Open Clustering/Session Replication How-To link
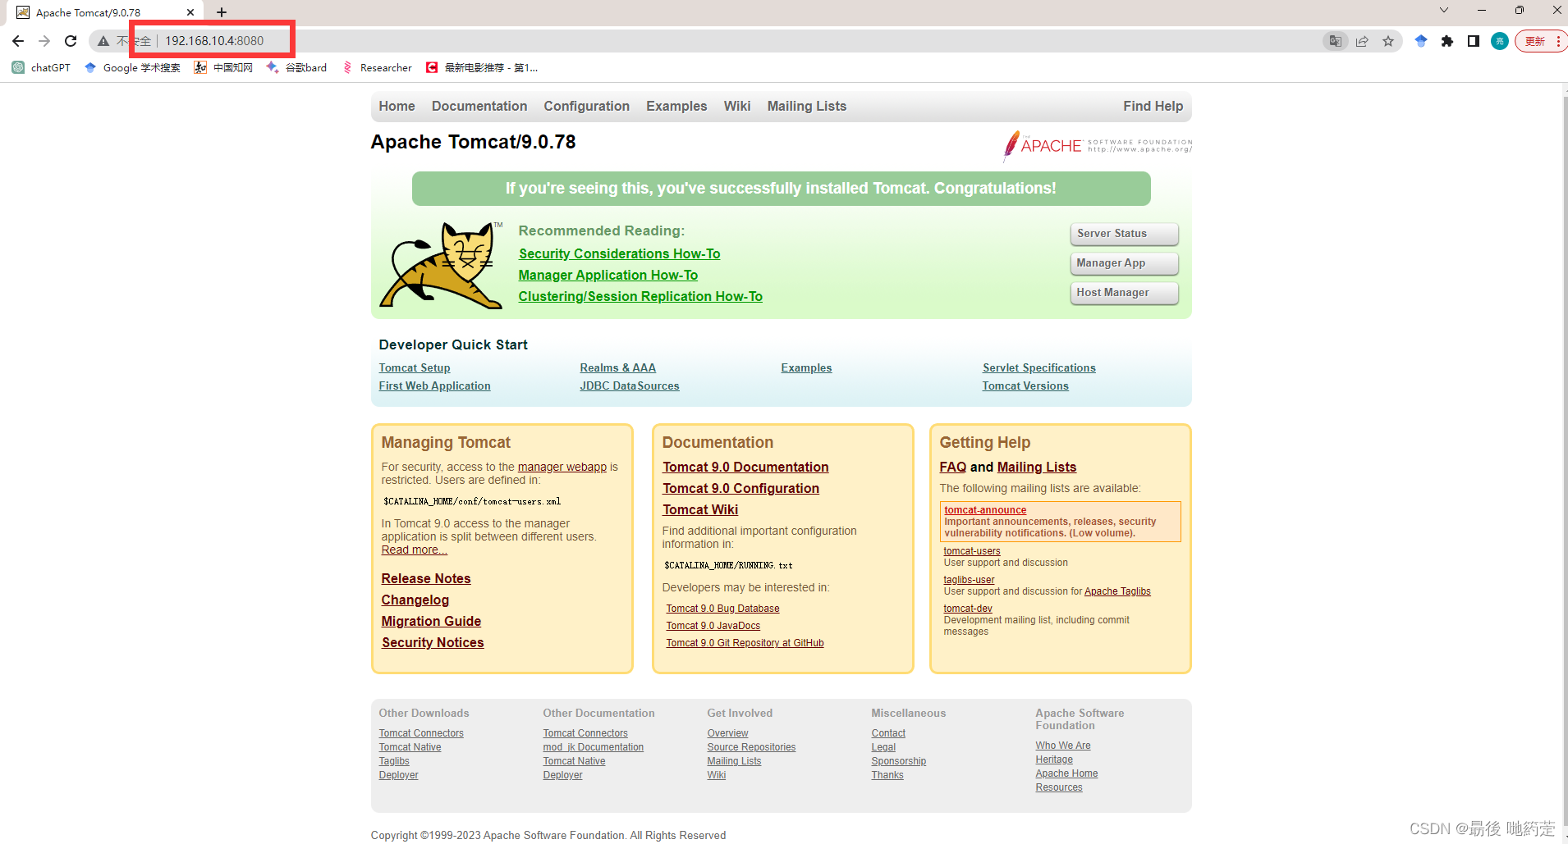This screenshot has height=844, width=1568. [x=640, y=297]
